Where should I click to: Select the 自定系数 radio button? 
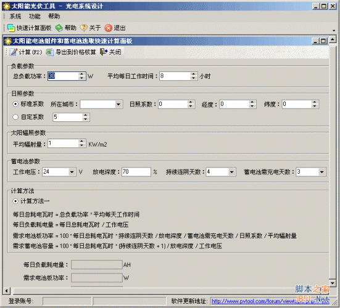[x=15, y=117]
